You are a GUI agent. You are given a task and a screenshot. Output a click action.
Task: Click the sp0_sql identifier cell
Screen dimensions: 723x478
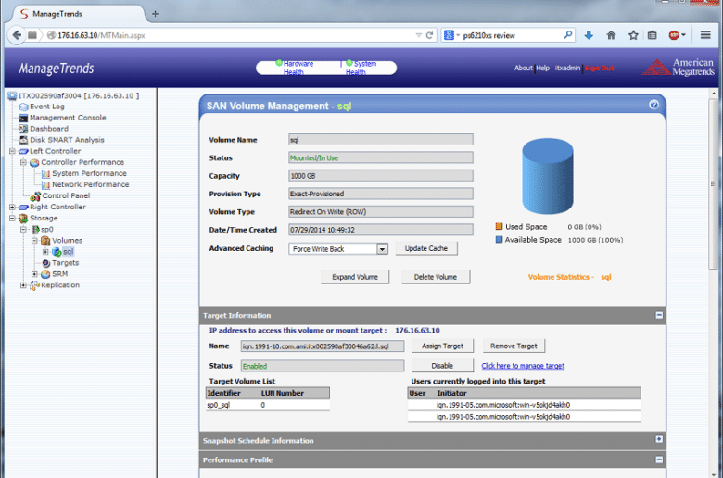pyautogui.click(x=219, y=405)
